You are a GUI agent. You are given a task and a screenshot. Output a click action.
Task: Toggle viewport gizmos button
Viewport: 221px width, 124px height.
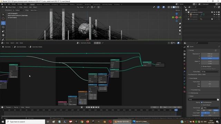tap(158, 7)
